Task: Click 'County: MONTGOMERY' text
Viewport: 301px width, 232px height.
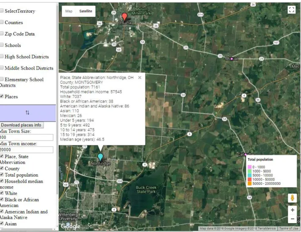Action: tap(82, 82)
